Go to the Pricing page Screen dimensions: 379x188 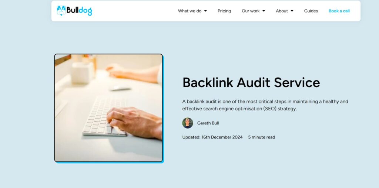tap(224, 11)
